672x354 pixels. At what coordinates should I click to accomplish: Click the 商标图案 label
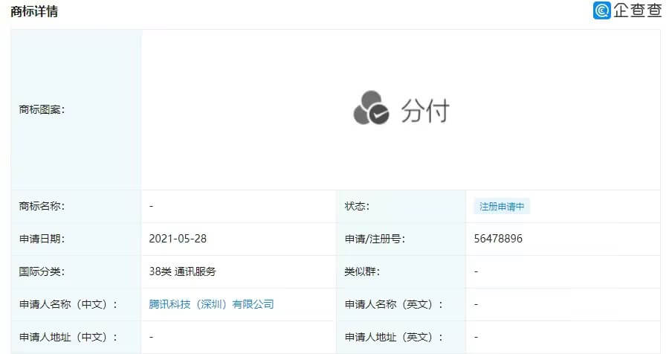pyautogui.click(x=42, y=110)
